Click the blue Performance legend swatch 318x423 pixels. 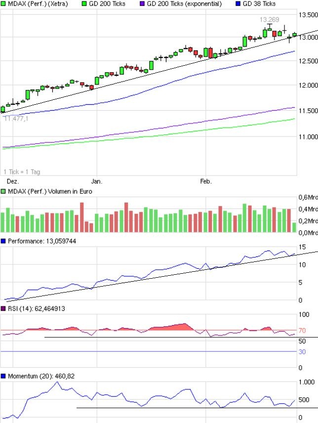3,241
